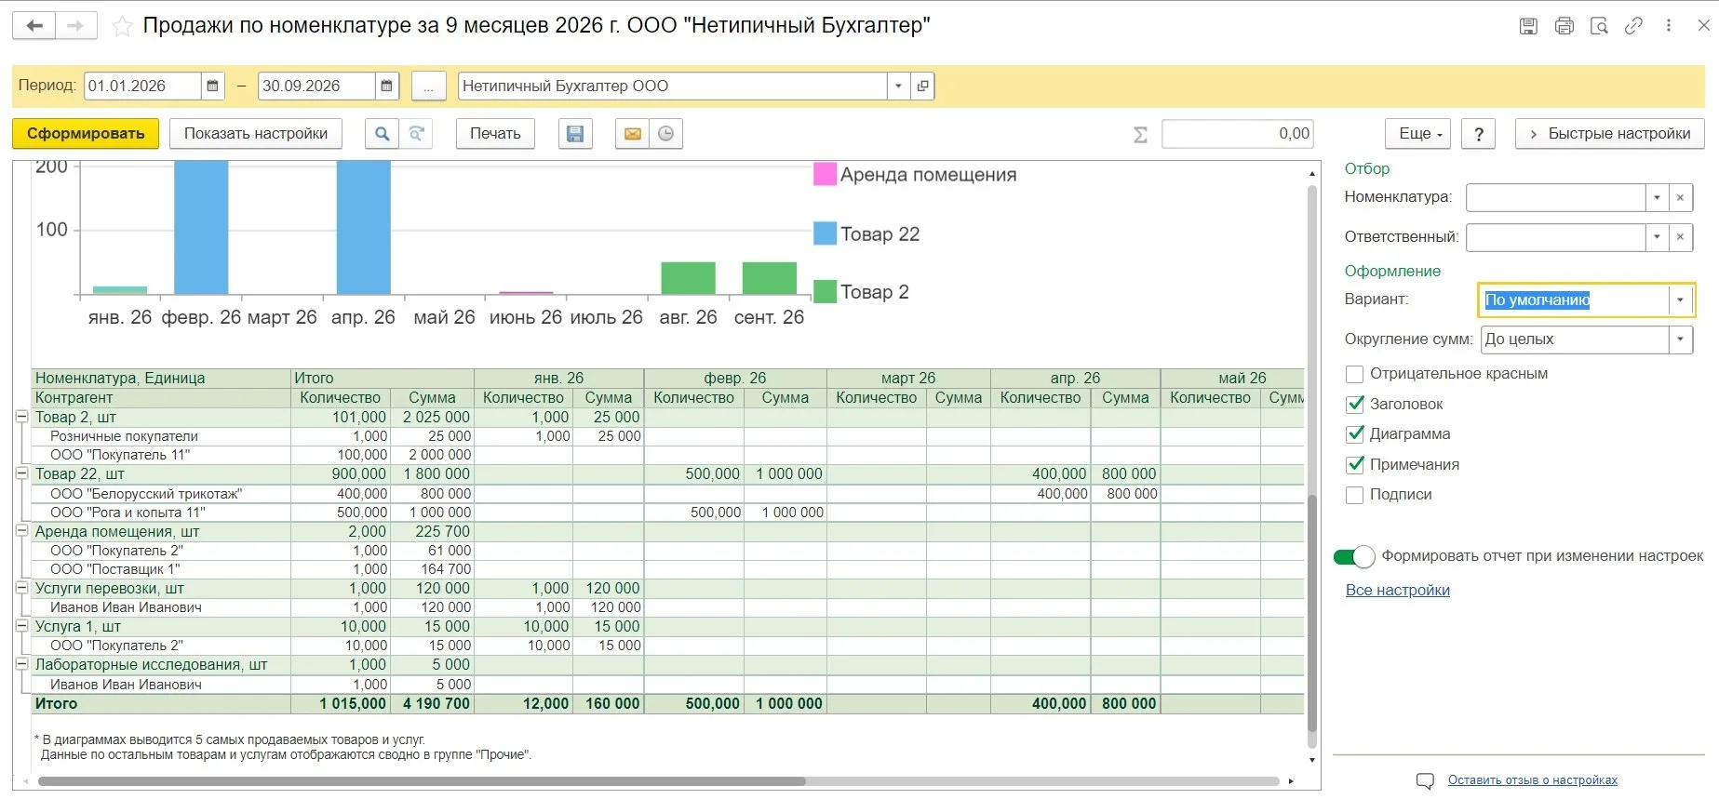This screenshot has width=1719, height=799.
Task: Save report with the floppy disk icon
Action: coord(575,134)
